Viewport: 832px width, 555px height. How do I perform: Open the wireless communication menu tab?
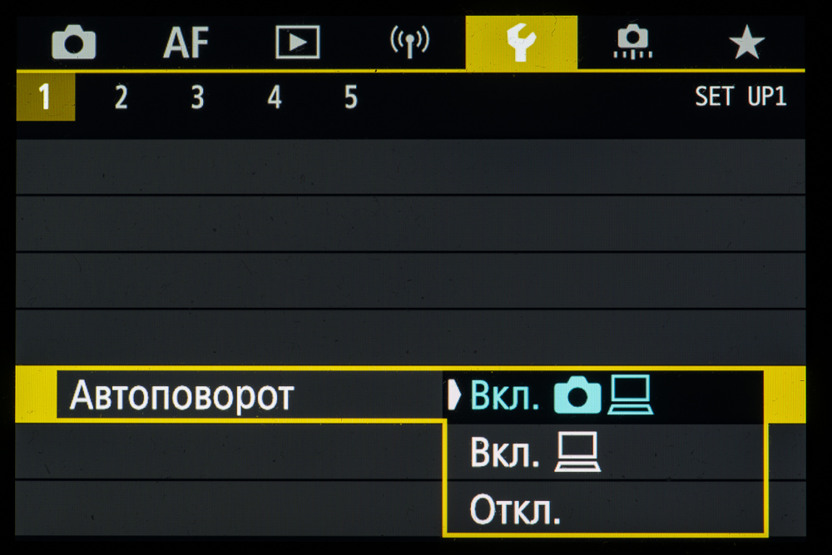click(409, 43)
